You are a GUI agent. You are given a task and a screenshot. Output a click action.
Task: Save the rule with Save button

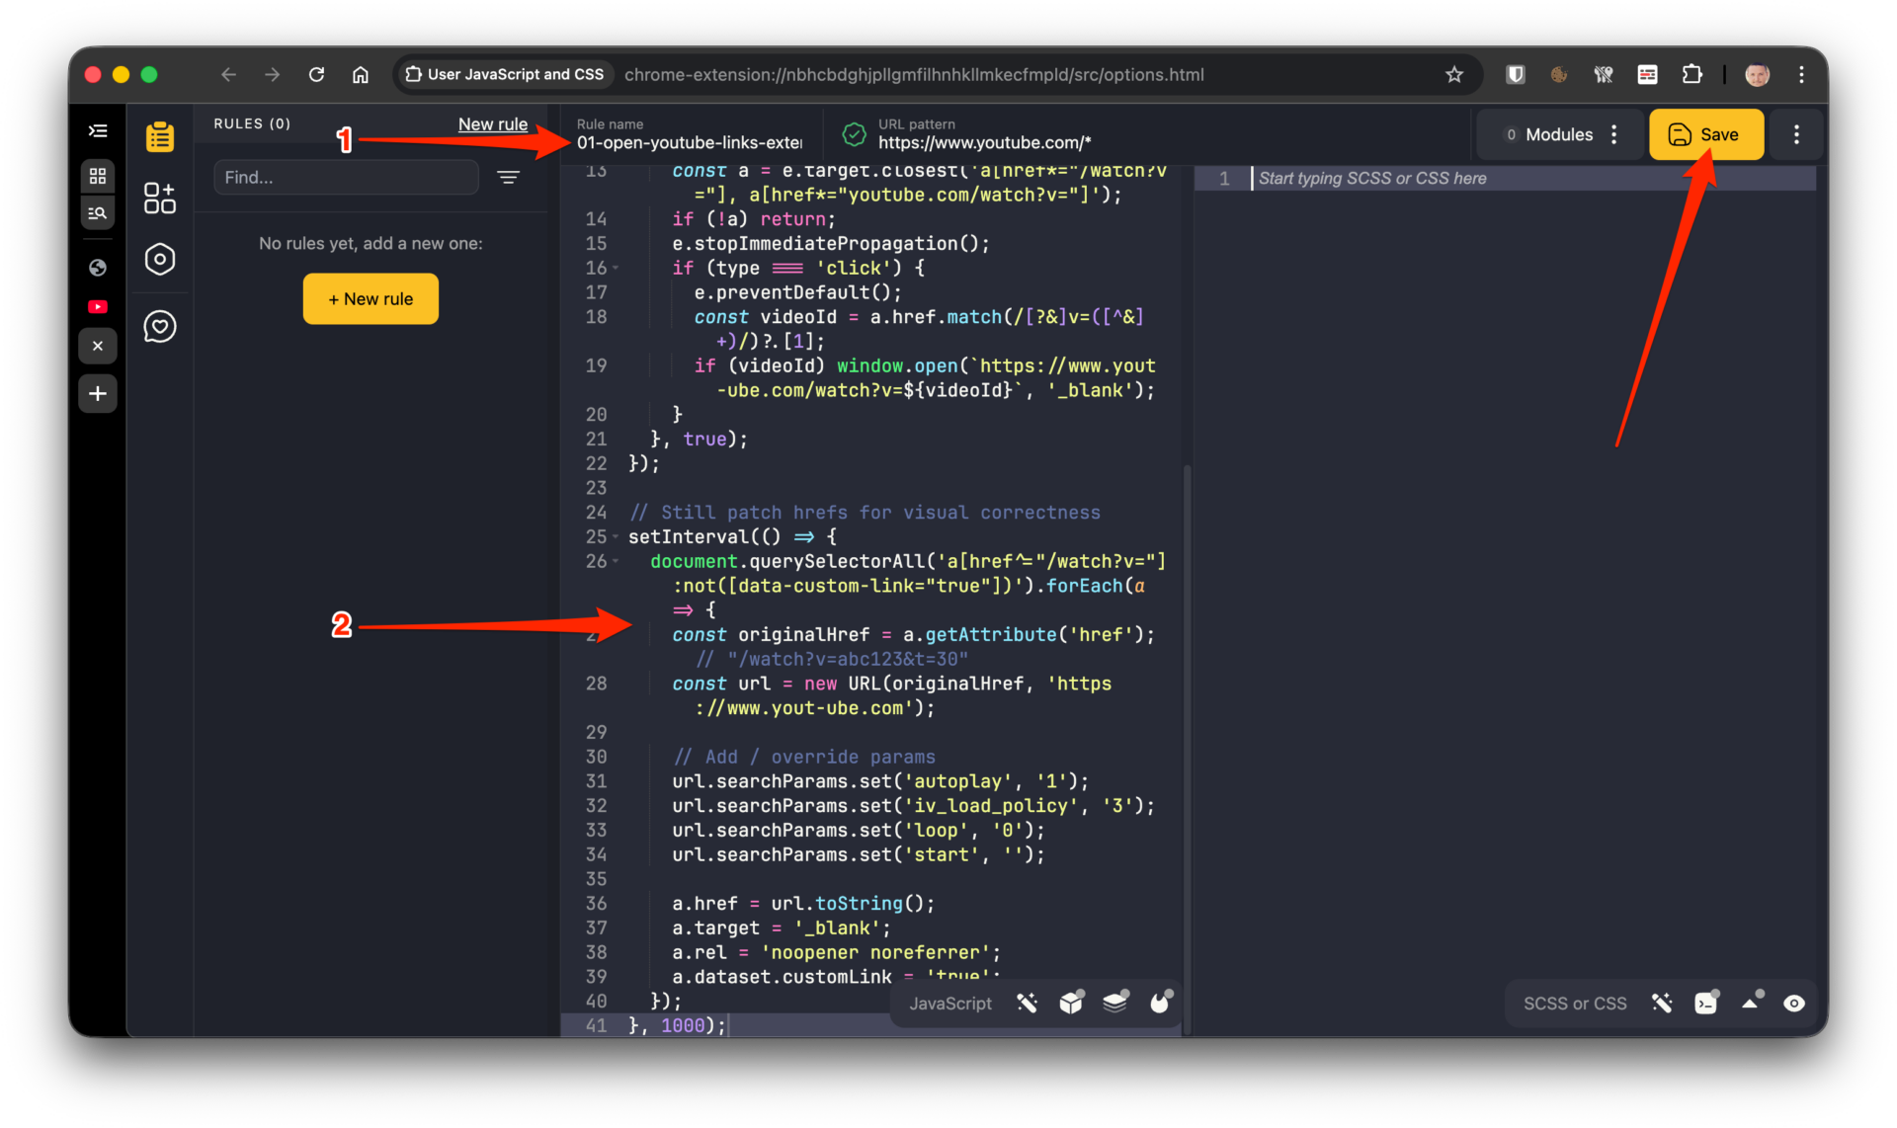1706,134
